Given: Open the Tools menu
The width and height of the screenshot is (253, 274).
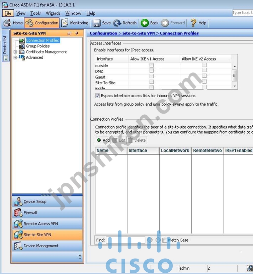Looking at the screenshot, I should (x=35, y=13).
